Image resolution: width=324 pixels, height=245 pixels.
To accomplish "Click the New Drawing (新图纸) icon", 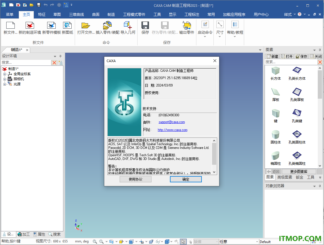I will (x=67, y=25).
